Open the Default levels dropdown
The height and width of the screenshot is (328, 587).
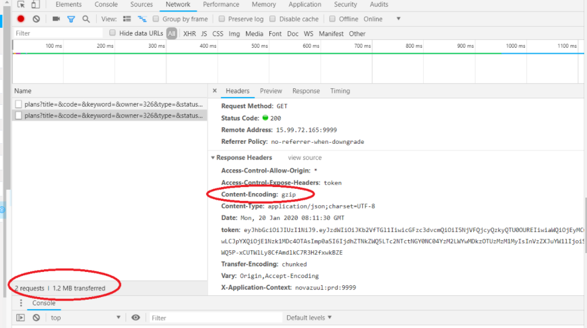click(x=309, y=317)
